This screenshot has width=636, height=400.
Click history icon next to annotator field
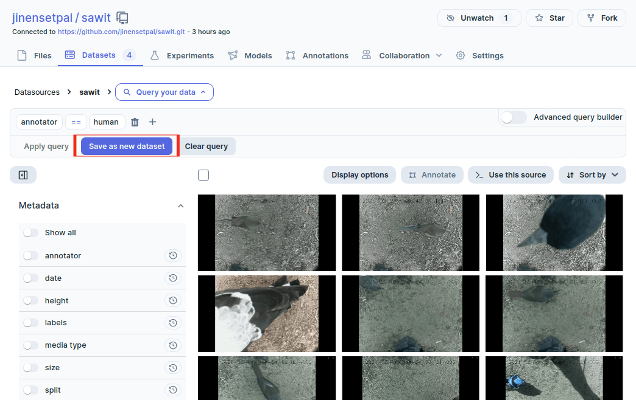coord(173,256)
